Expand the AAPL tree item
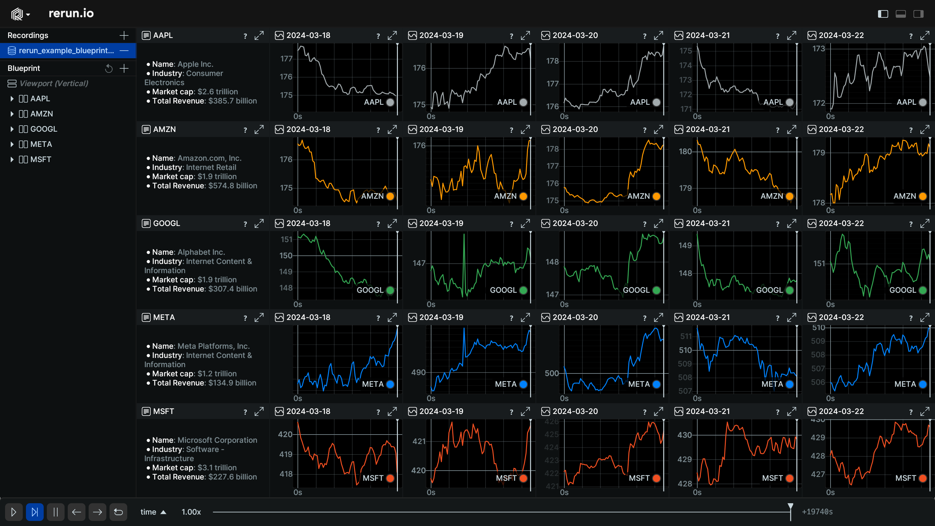935x526 pixels. 12,99
